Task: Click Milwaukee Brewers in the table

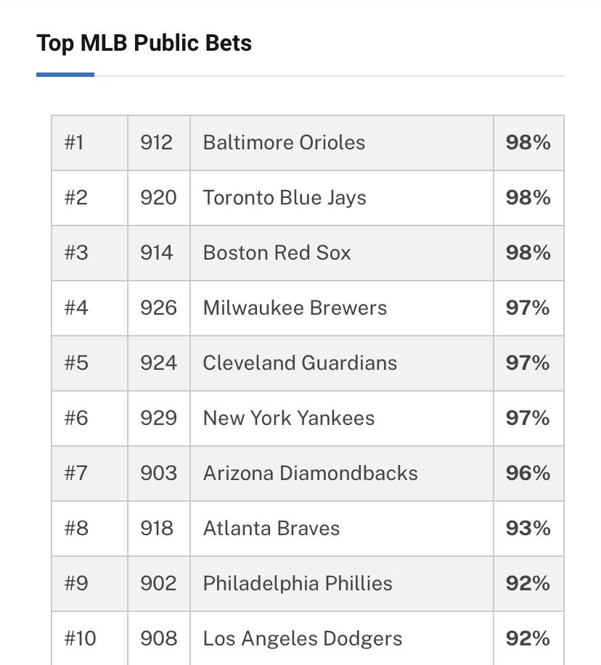Action: (295, 308)
